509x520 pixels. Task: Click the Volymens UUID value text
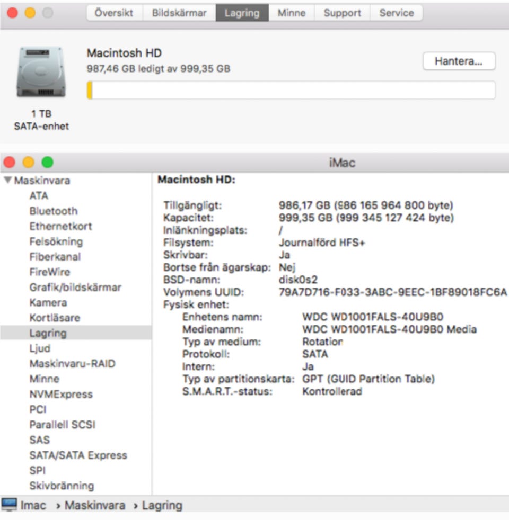(x=392, y=292)
